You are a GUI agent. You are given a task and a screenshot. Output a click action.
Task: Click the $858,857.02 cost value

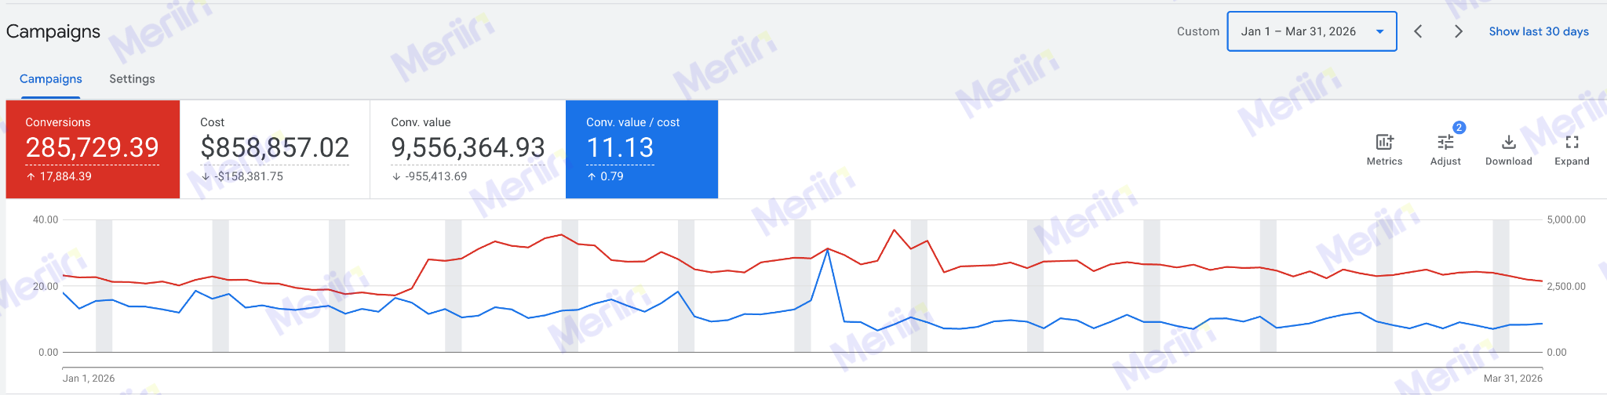click(275, 147)
